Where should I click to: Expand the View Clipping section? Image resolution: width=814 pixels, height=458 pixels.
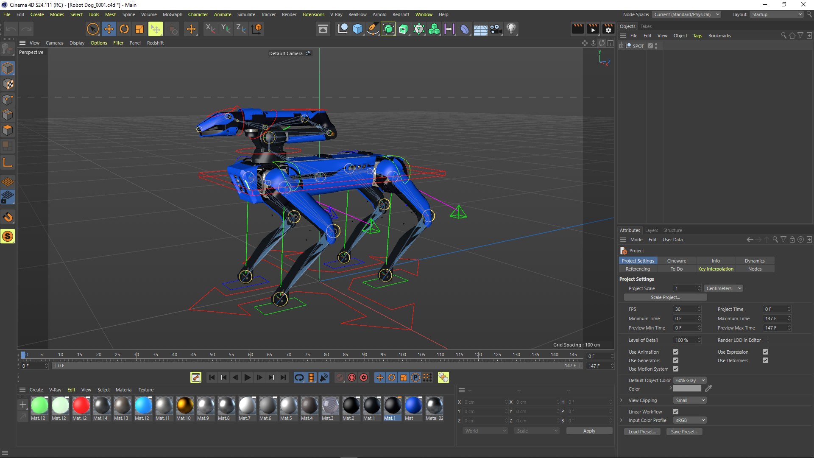click(x=622, y=400)
